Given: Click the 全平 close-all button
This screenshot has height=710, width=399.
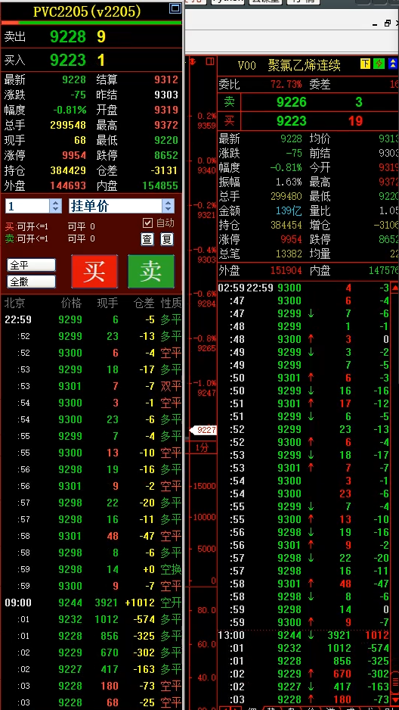Looking at the screenshot, I should click(31, 265).
